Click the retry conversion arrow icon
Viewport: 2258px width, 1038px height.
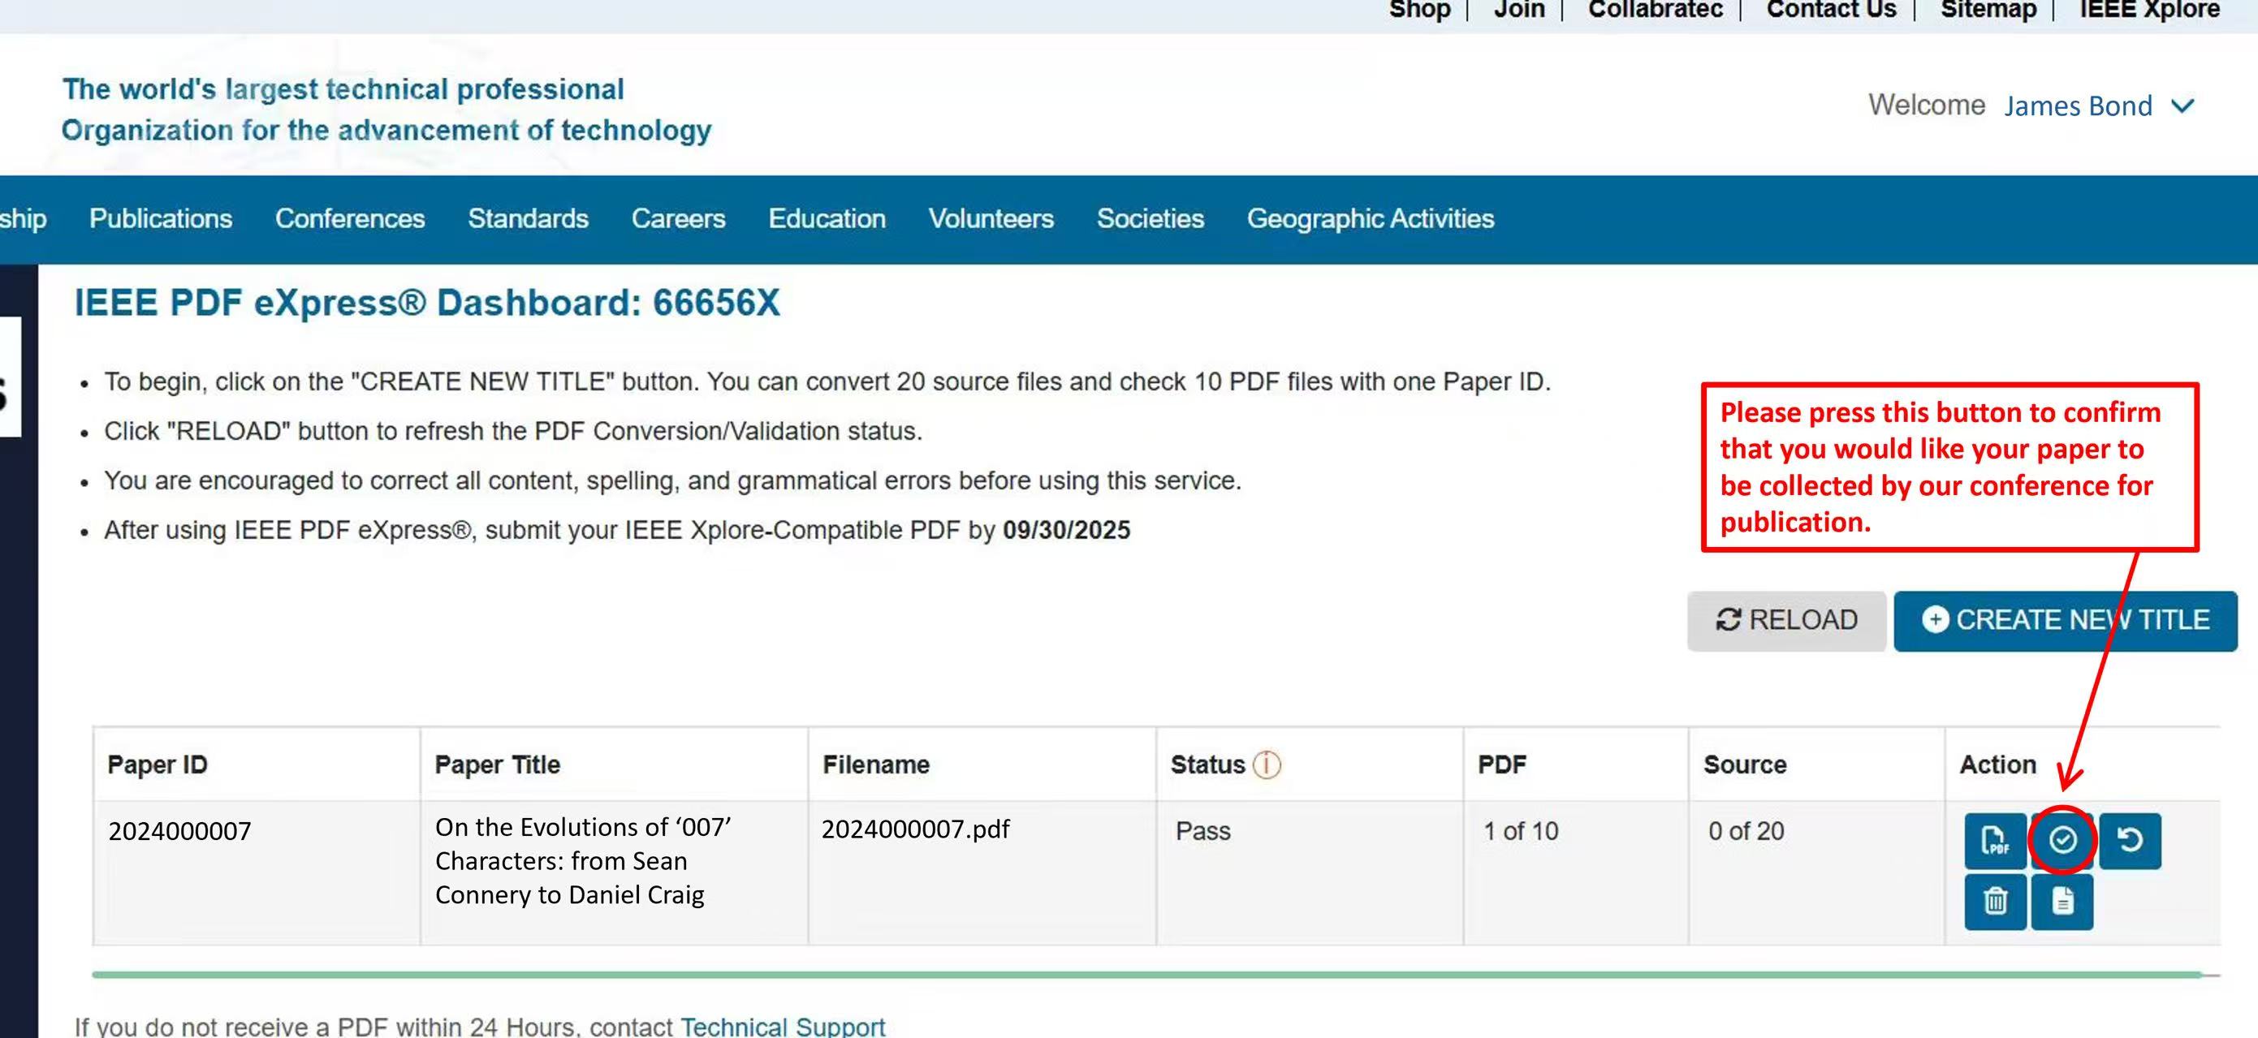[2130, 842]
